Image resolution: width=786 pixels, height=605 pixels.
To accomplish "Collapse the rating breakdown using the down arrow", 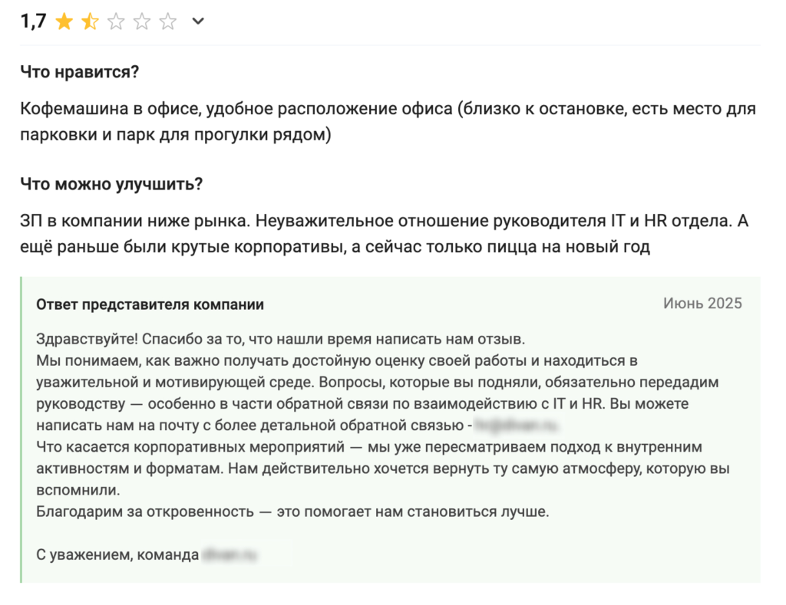I will click(x=197, y=21).
